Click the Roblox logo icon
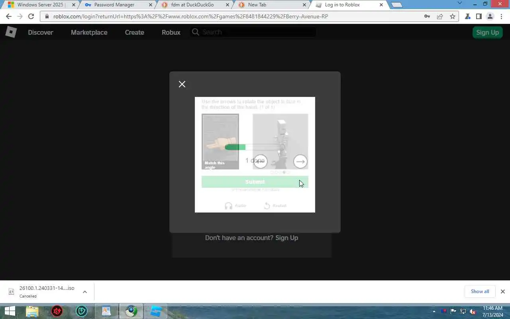This screenshot has height=319, width=510. (x=11, y=32)
